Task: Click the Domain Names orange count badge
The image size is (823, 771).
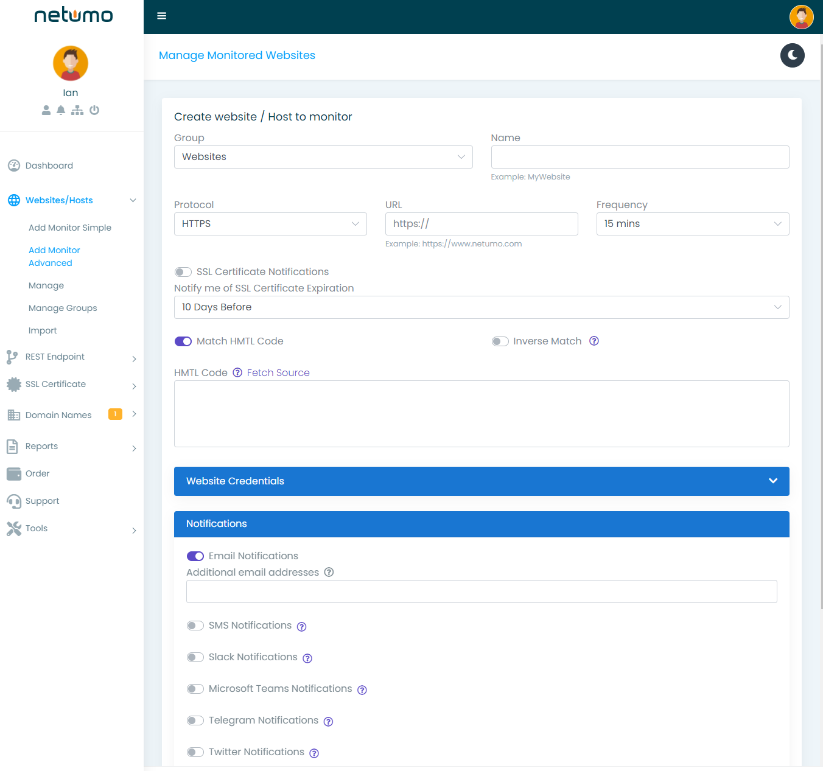Action: click(x=115, y=414)
